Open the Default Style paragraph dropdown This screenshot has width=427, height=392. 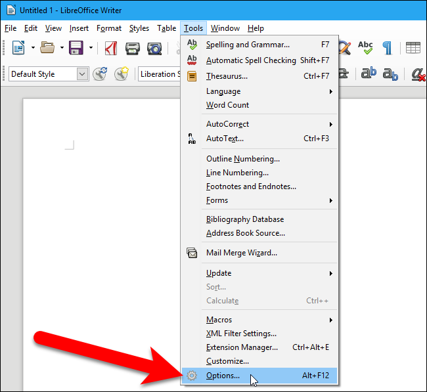(82, 74)
